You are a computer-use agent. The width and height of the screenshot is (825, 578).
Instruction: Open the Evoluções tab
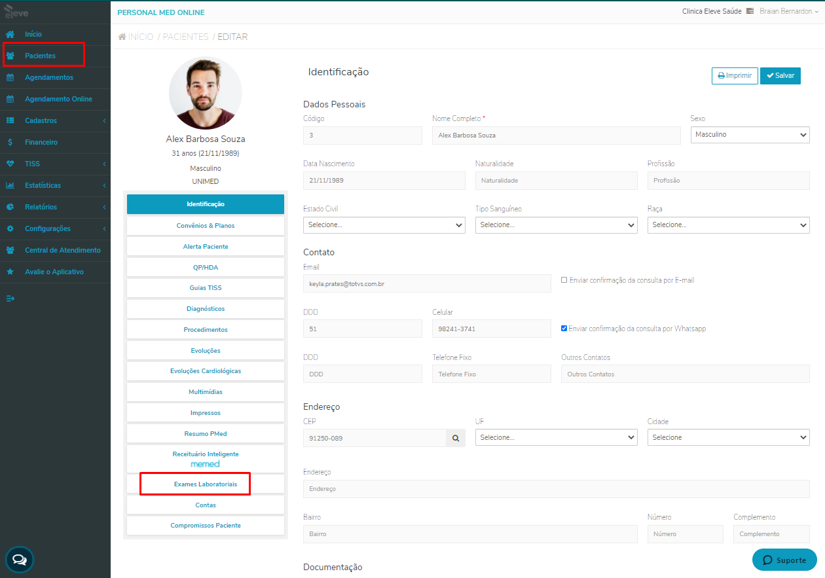pyautogui.click(x=206, y=350)
